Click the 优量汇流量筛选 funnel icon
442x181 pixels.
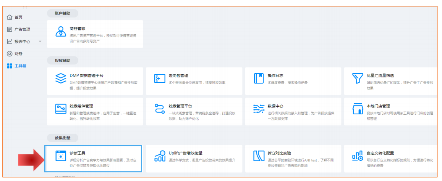coord(358,78)
